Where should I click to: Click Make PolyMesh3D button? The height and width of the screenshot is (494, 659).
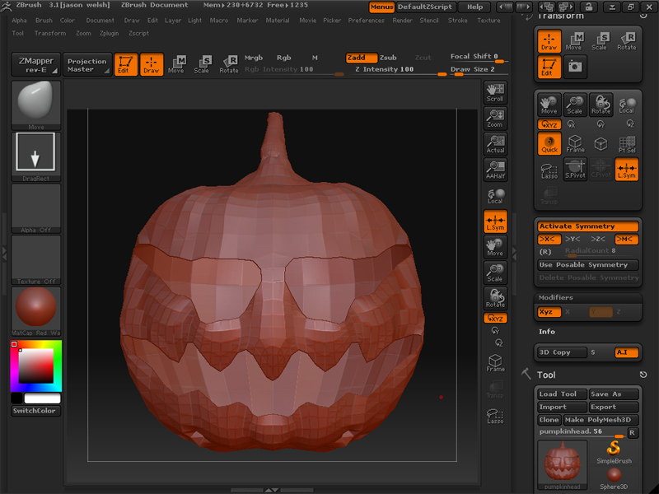point(601,420)
